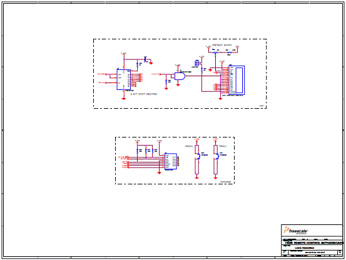The height and width of the screenshot is (260, 346).
Task: Select the contrast adjust potentiometer
Action: [x=215, y=52]
